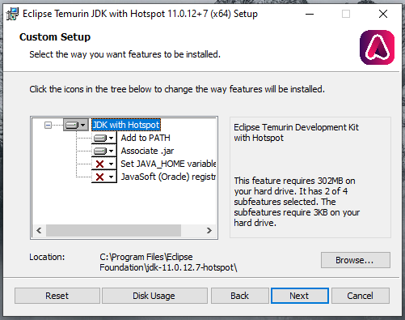The width and height of the screenshot is (405, 320).
Task: Select the Set JAVA_HOME variable feature
Action: 168,164
